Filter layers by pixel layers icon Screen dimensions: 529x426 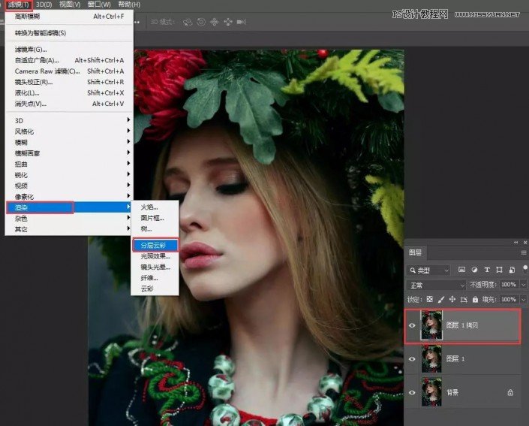pyautogui.click(x=461, y=270)
